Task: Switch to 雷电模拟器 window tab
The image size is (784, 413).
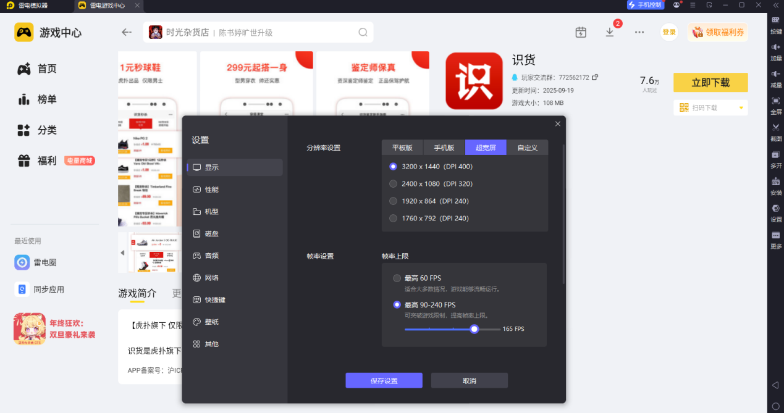Action: tap(36, 5)
